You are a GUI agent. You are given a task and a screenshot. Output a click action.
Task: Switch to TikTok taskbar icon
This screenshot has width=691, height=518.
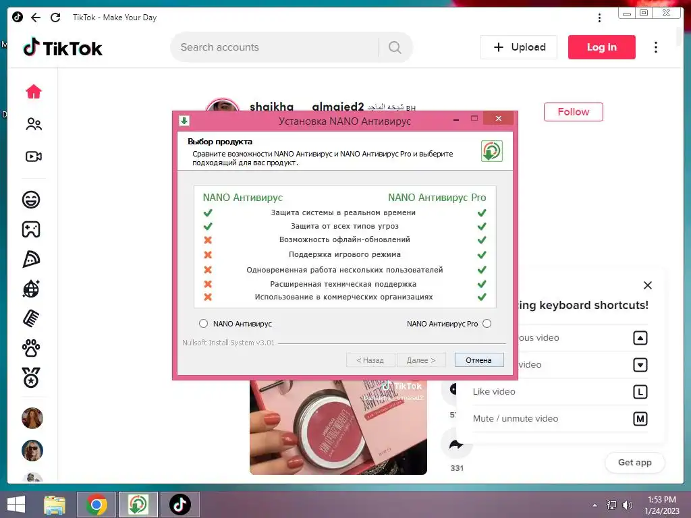pyautogui.click(x=179, y=505)
